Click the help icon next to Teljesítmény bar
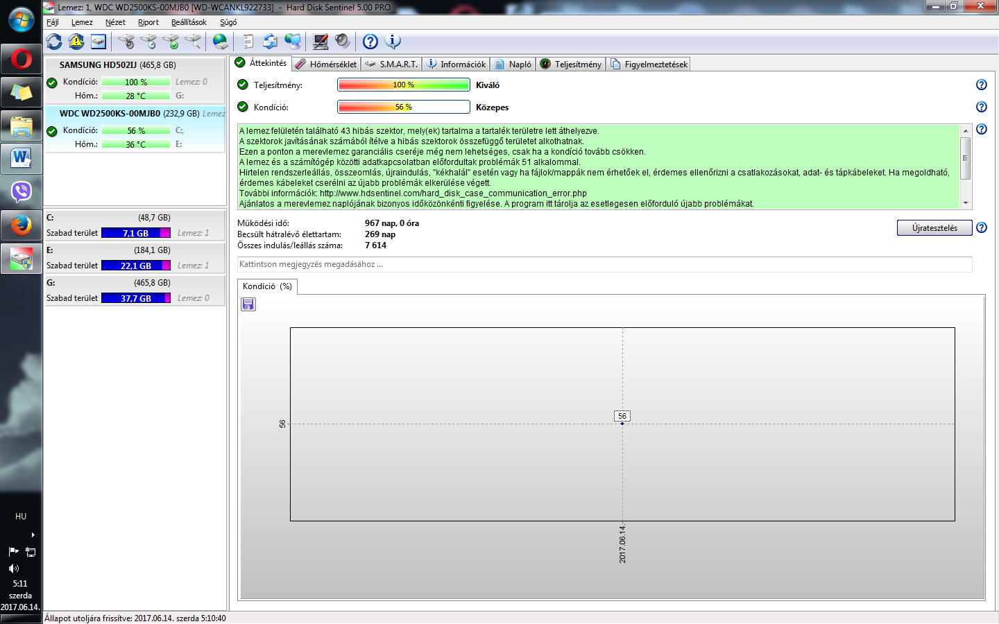 (982, 85)
